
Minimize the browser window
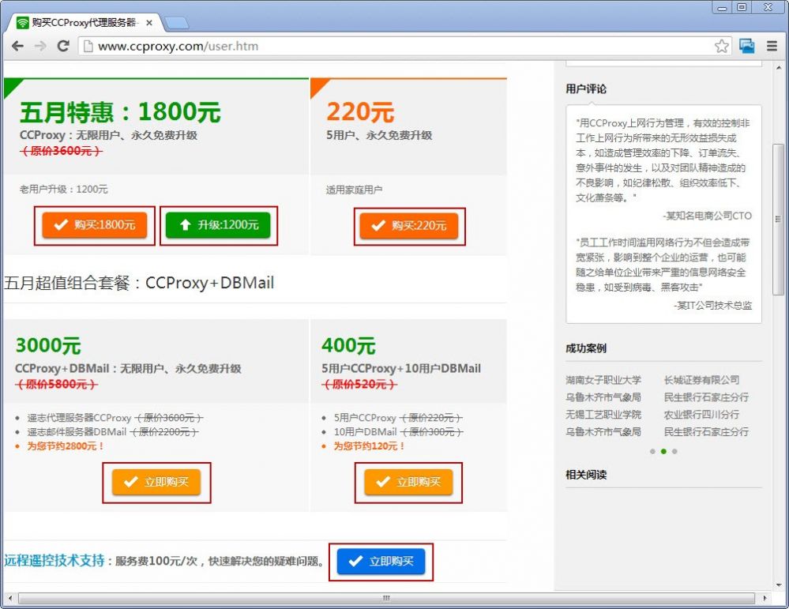point(722,8)
